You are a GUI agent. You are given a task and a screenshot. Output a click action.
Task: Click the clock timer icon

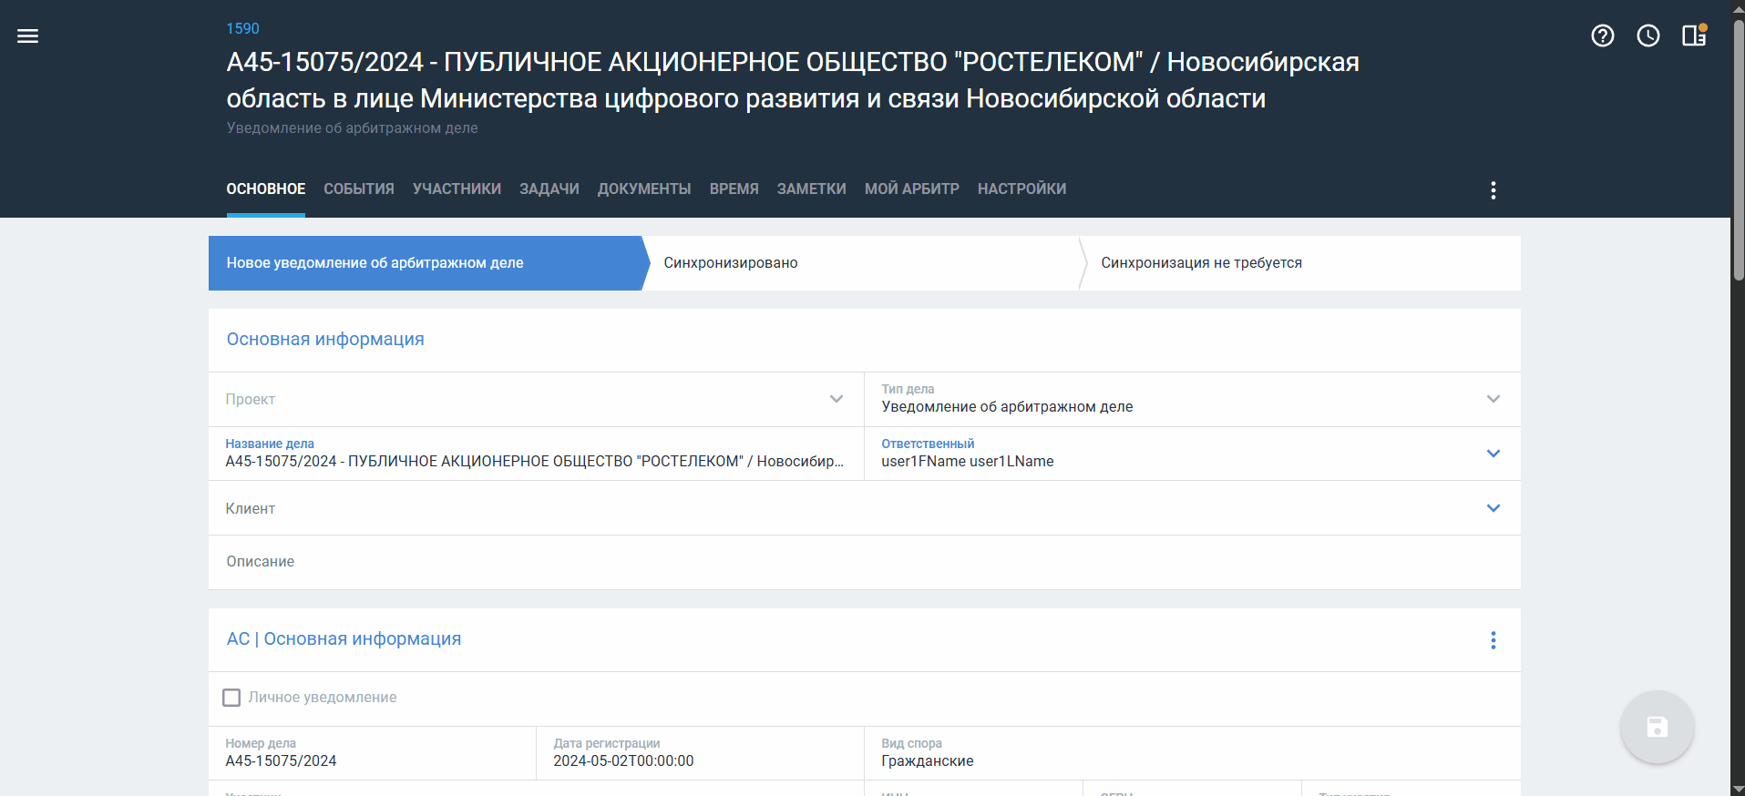[1647, 36]
